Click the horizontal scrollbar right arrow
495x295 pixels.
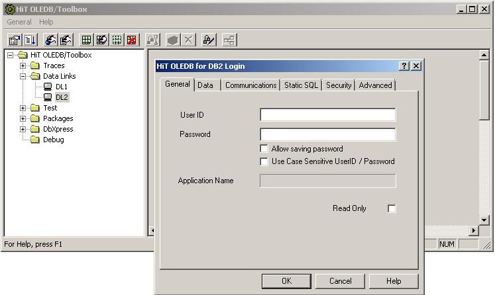pyautogui.click(x=473, y=230)
